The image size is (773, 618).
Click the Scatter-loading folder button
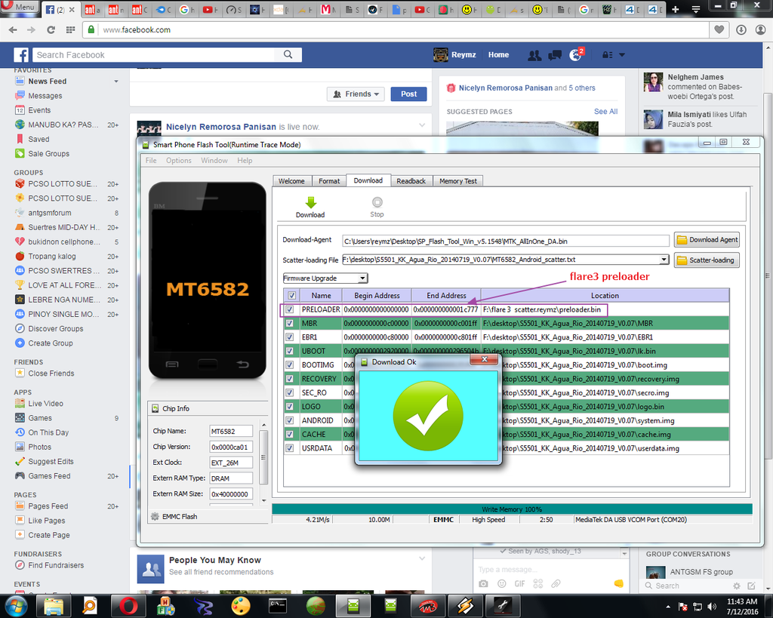point(707,260)
